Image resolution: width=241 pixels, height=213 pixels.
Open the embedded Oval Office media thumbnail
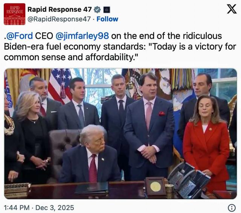[x=120, y=133]
